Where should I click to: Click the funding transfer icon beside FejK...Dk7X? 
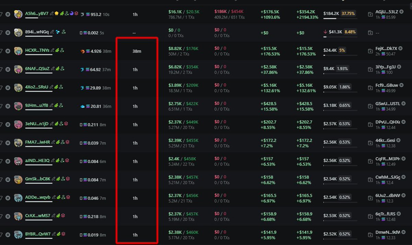(370, 51)
